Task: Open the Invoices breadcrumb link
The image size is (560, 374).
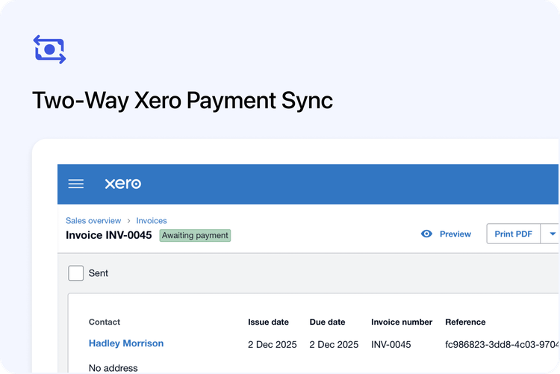Action: (152, 220)
